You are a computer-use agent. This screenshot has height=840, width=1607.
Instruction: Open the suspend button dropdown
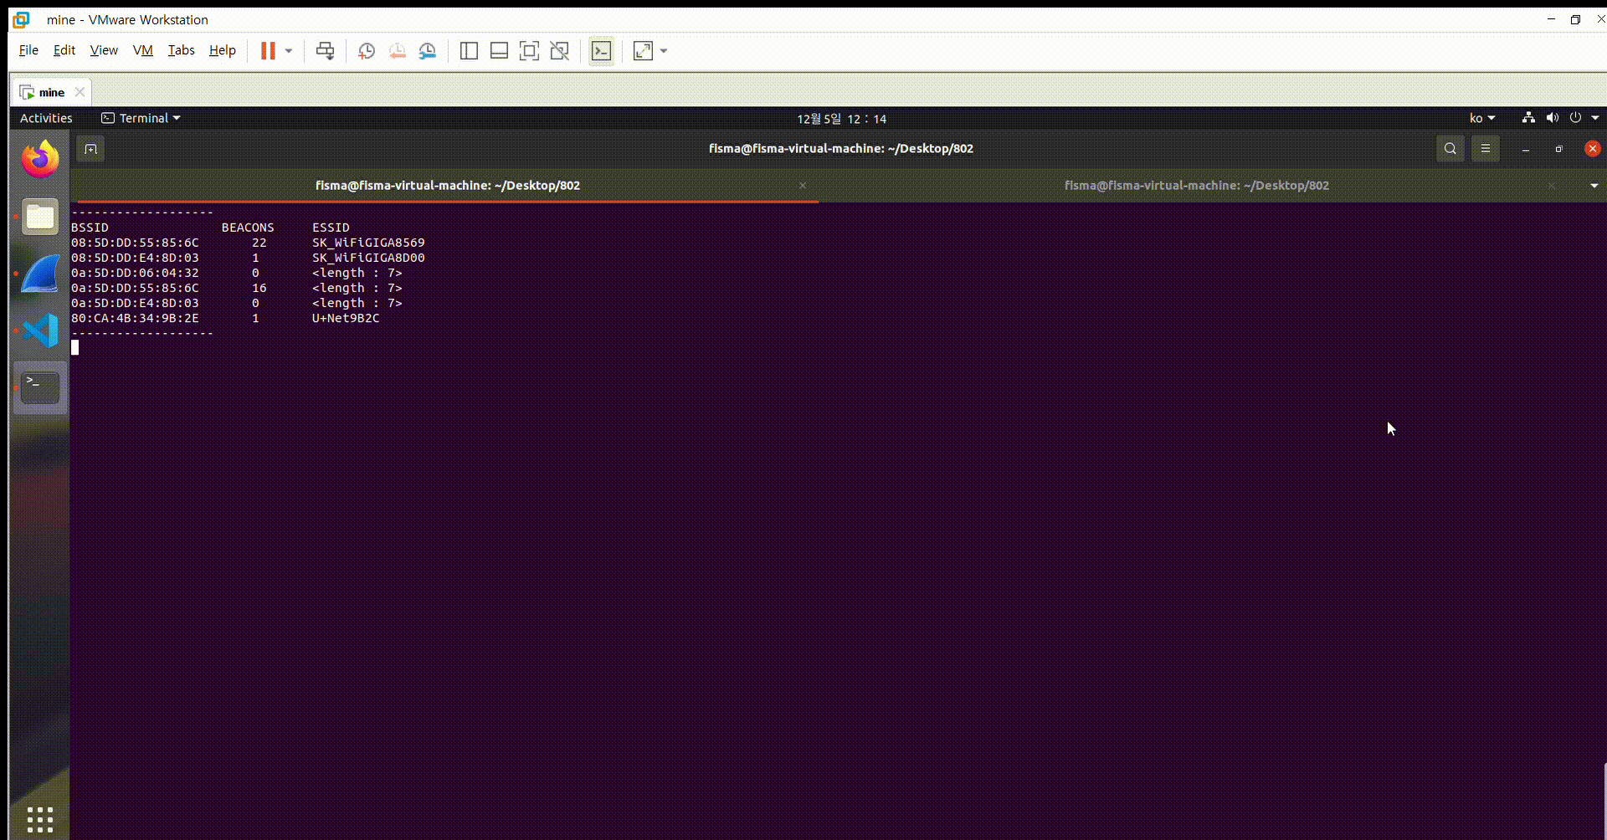point(288,51)
